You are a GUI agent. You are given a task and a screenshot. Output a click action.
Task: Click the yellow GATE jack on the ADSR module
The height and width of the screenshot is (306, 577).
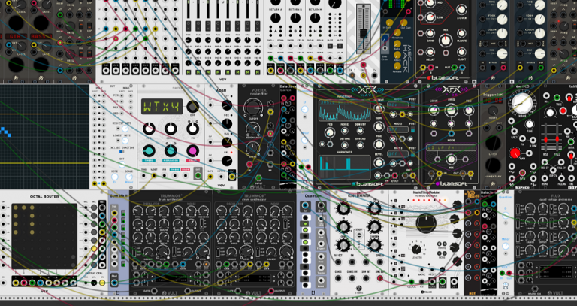click(210, 177)
